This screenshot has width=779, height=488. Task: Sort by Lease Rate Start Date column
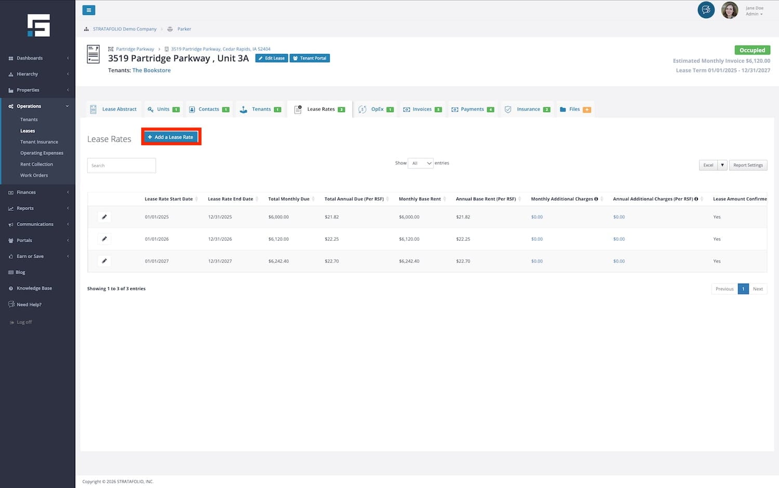(169, 199)
